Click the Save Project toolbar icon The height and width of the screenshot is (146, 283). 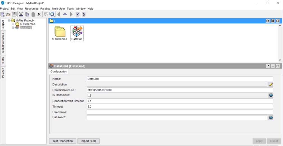[x=14, y=14]
